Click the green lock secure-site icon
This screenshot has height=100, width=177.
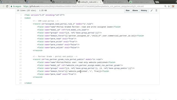point(11,6)
